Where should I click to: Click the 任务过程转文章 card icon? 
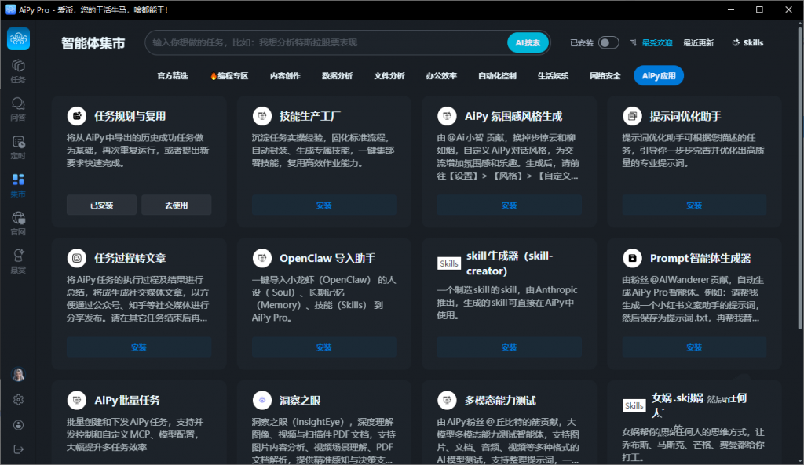(77, 258)
